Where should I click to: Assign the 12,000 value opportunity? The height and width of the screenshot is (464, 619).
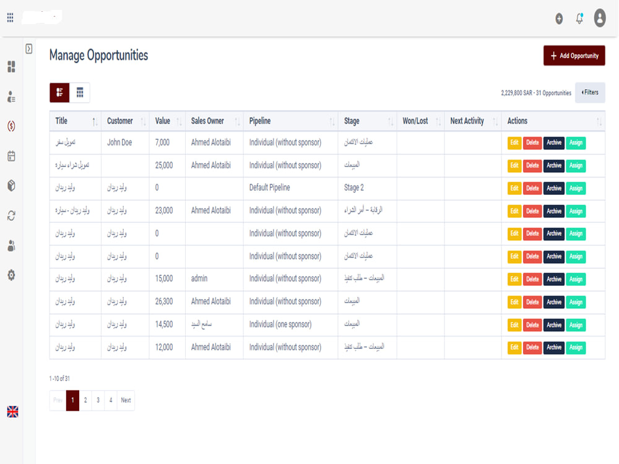pyautogui.click(x=576, y=348)
